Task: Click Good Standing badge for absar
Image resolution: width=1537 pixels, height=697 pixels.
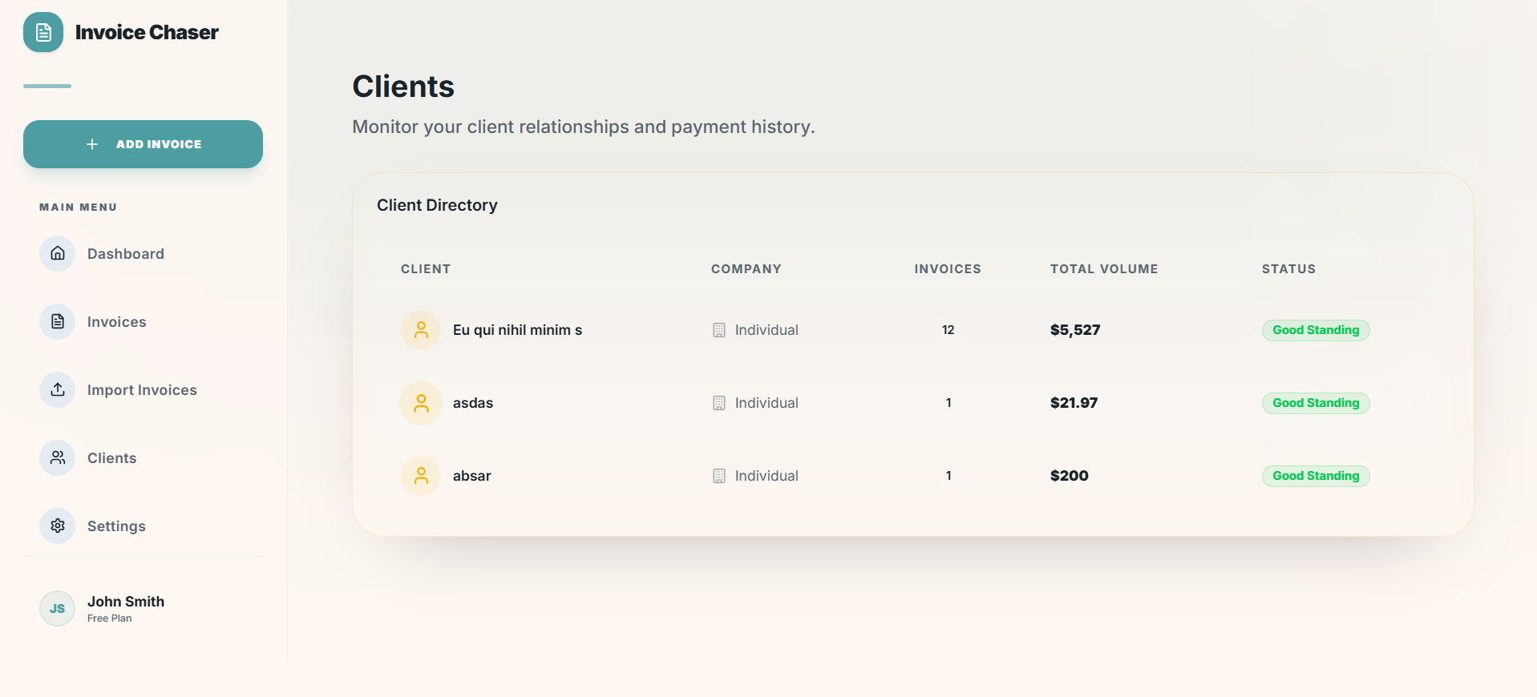Action: (1316, 476)
